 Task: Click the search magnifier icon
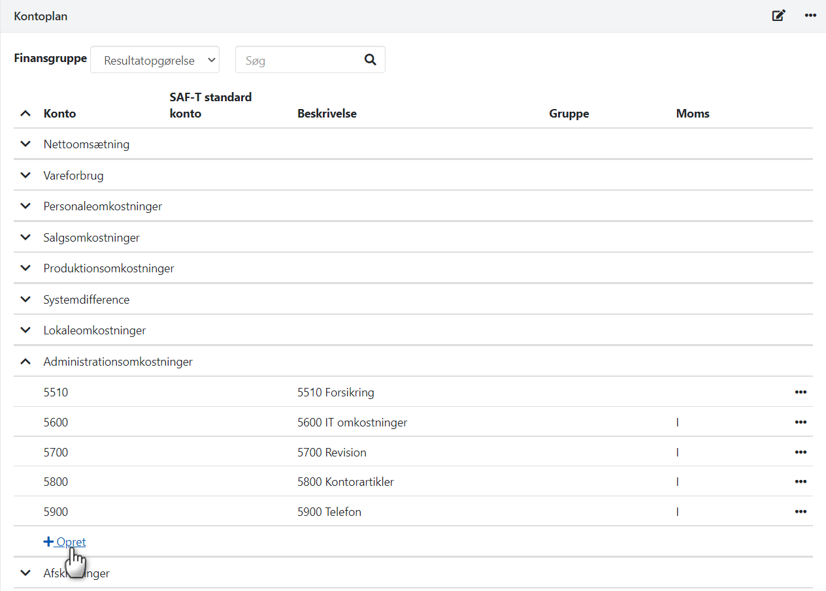[x=371, y=60]
